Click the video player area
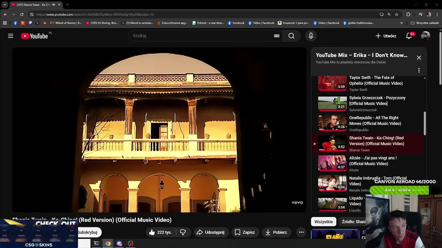Viewport: 442px width, 248px height. [x=159, y=130]
